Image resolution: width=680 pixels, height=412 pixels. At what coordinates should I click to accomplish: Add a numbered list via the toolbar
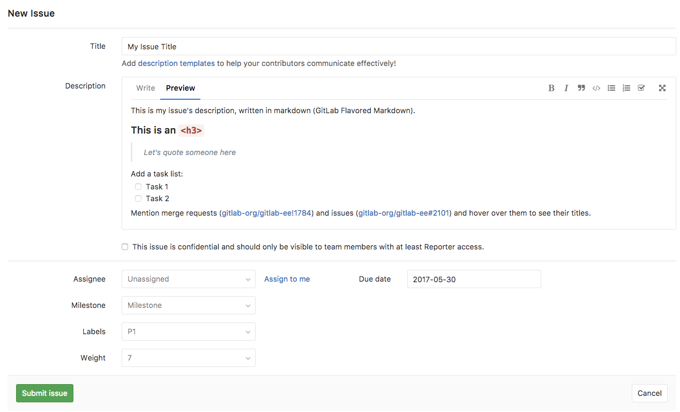point(626,88)
